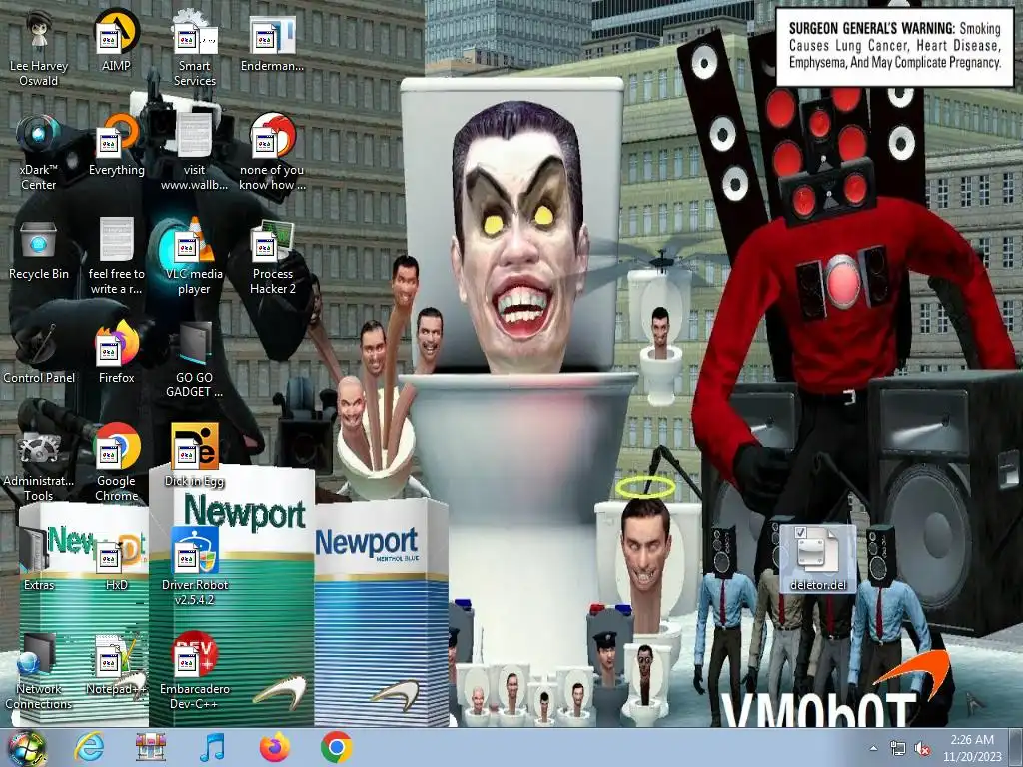Open Driver Robot v2.5.4.2 shortcut
Viewport: 1023px width, 767px height.
pyautogui.click(x=195, y=567)
